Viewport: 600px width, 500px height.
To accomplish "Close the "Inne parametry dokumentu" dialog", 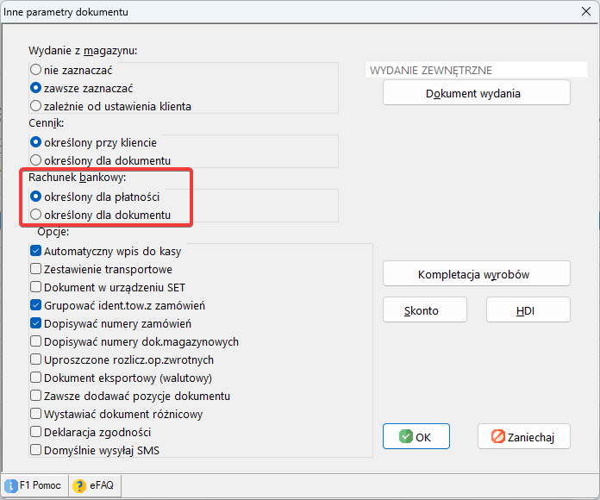I will click(586, 11).
